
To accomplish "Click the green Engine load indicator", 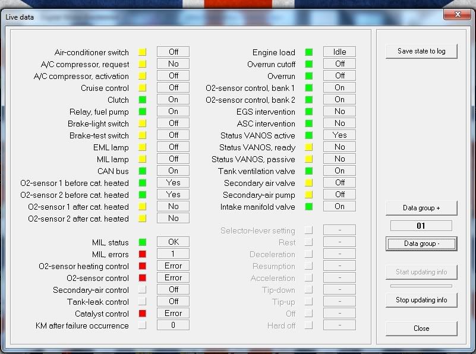I will coord(308,52).
